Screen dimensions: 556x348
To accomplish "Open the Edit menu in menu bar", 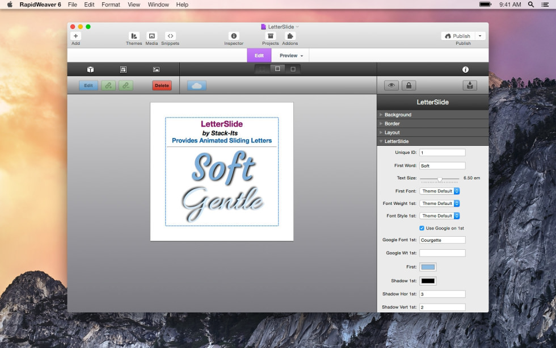I will (x=89, y=5).
